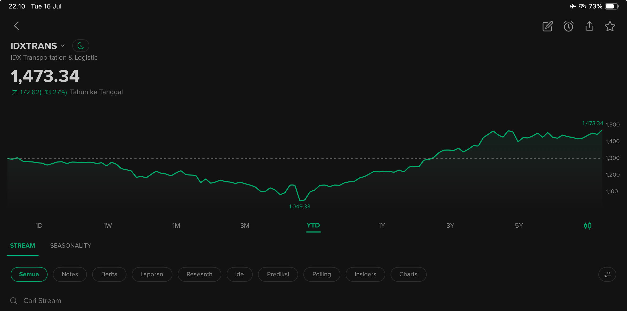627x311 pixels.
Task: Select the 1D time range
Action: tap(39, 226)
